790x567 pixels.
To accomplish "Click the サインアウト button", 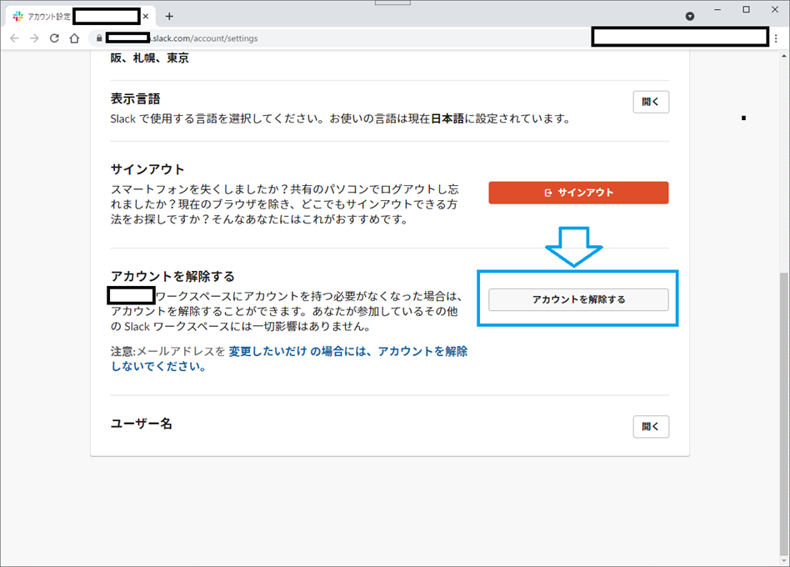I will click(577, 192).
